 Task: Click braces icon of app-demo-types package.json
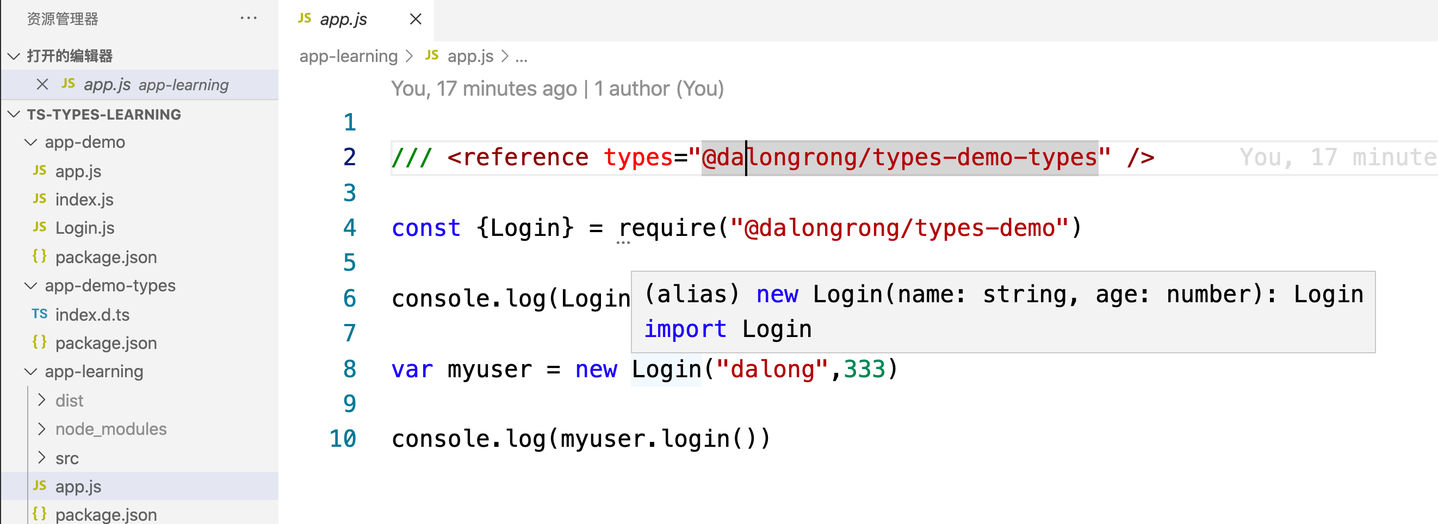(x=39, y=341)
